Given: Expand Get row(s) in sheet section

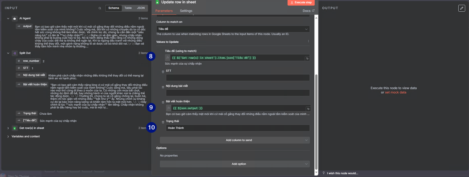Looking at the screenshot, I should point(8,128).
